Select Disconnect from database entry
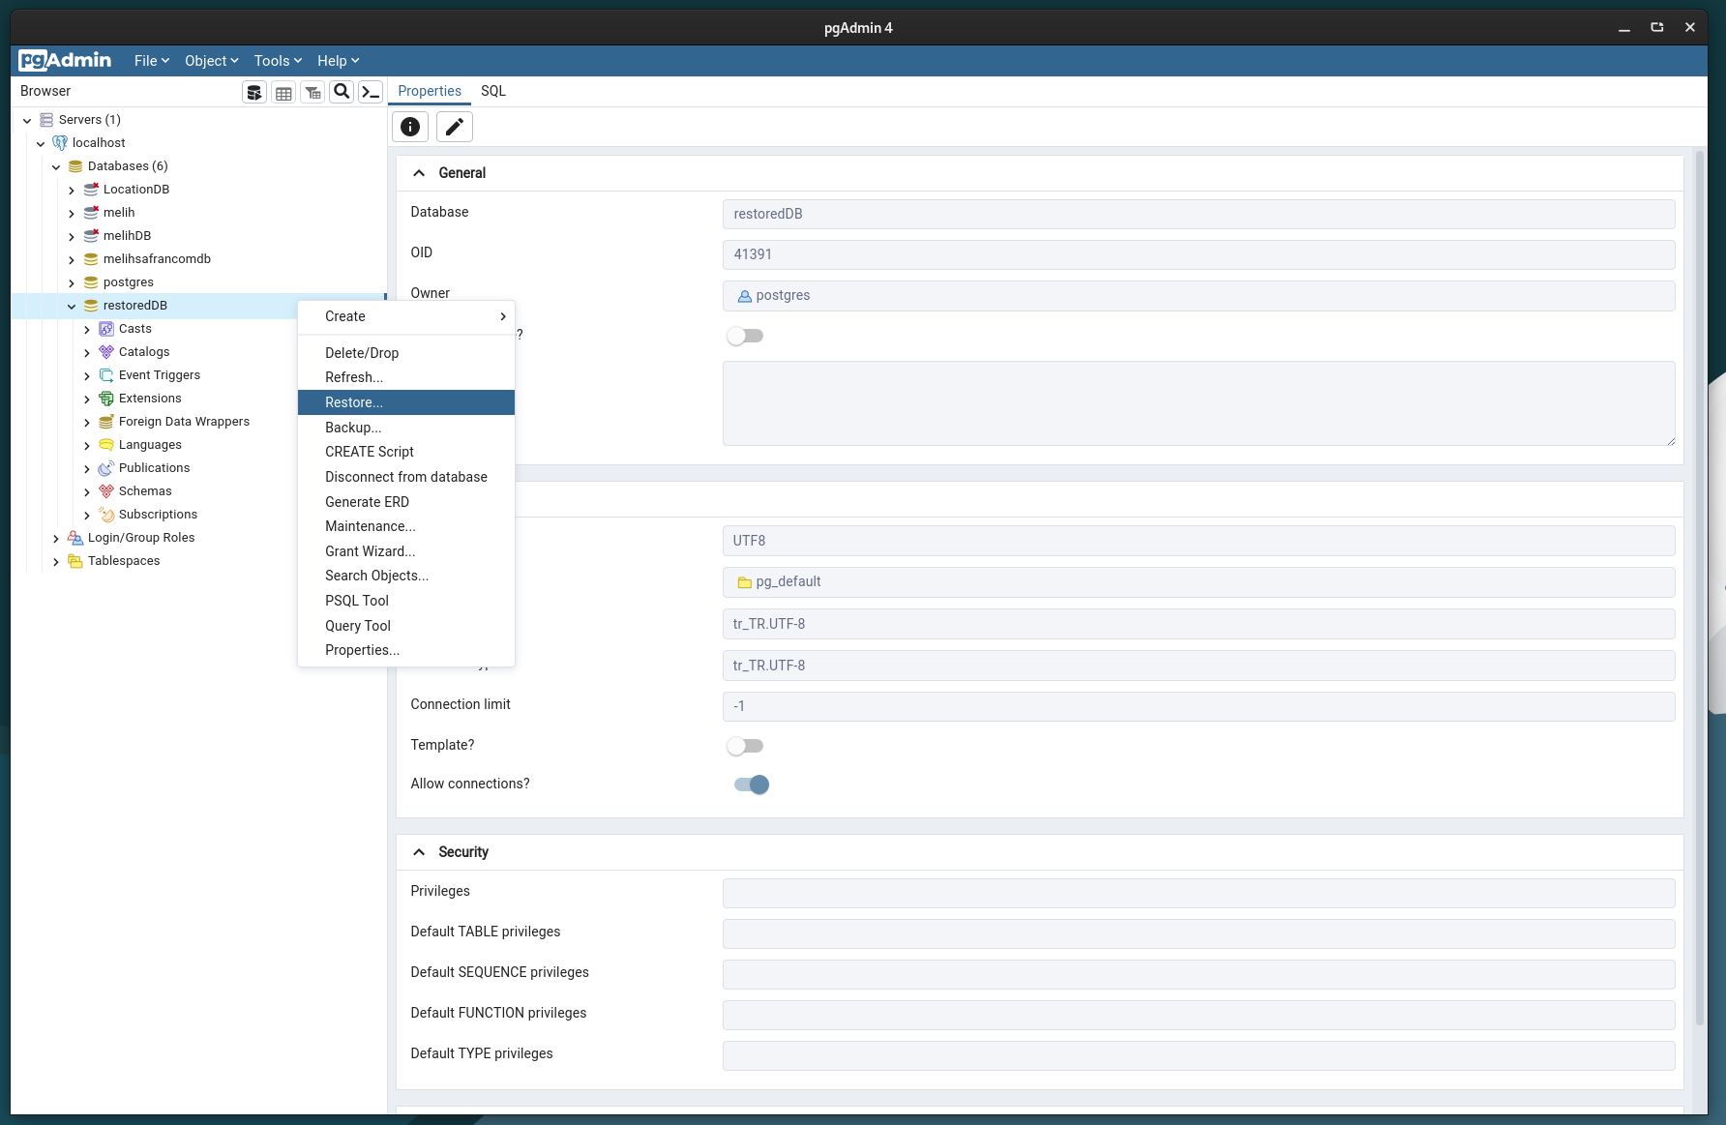Screen dimensions: 1726x1125 [406, 477]
